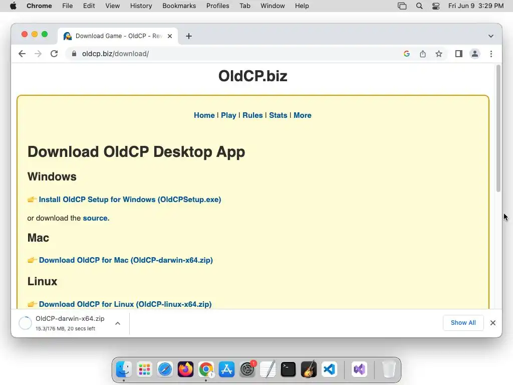Open Trash from the Dock
Image resolution: width=513 pixels, height=385 pixels.
(389, 369)
